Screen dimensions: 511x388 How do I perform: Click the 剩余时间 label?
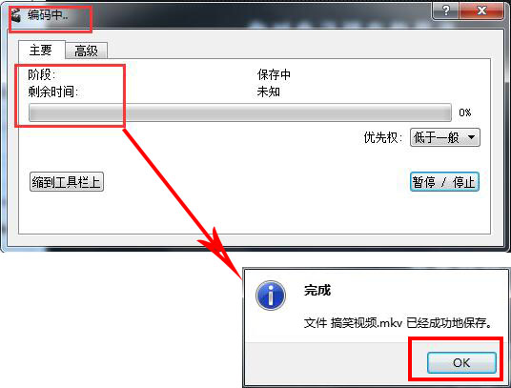point(52,92)
